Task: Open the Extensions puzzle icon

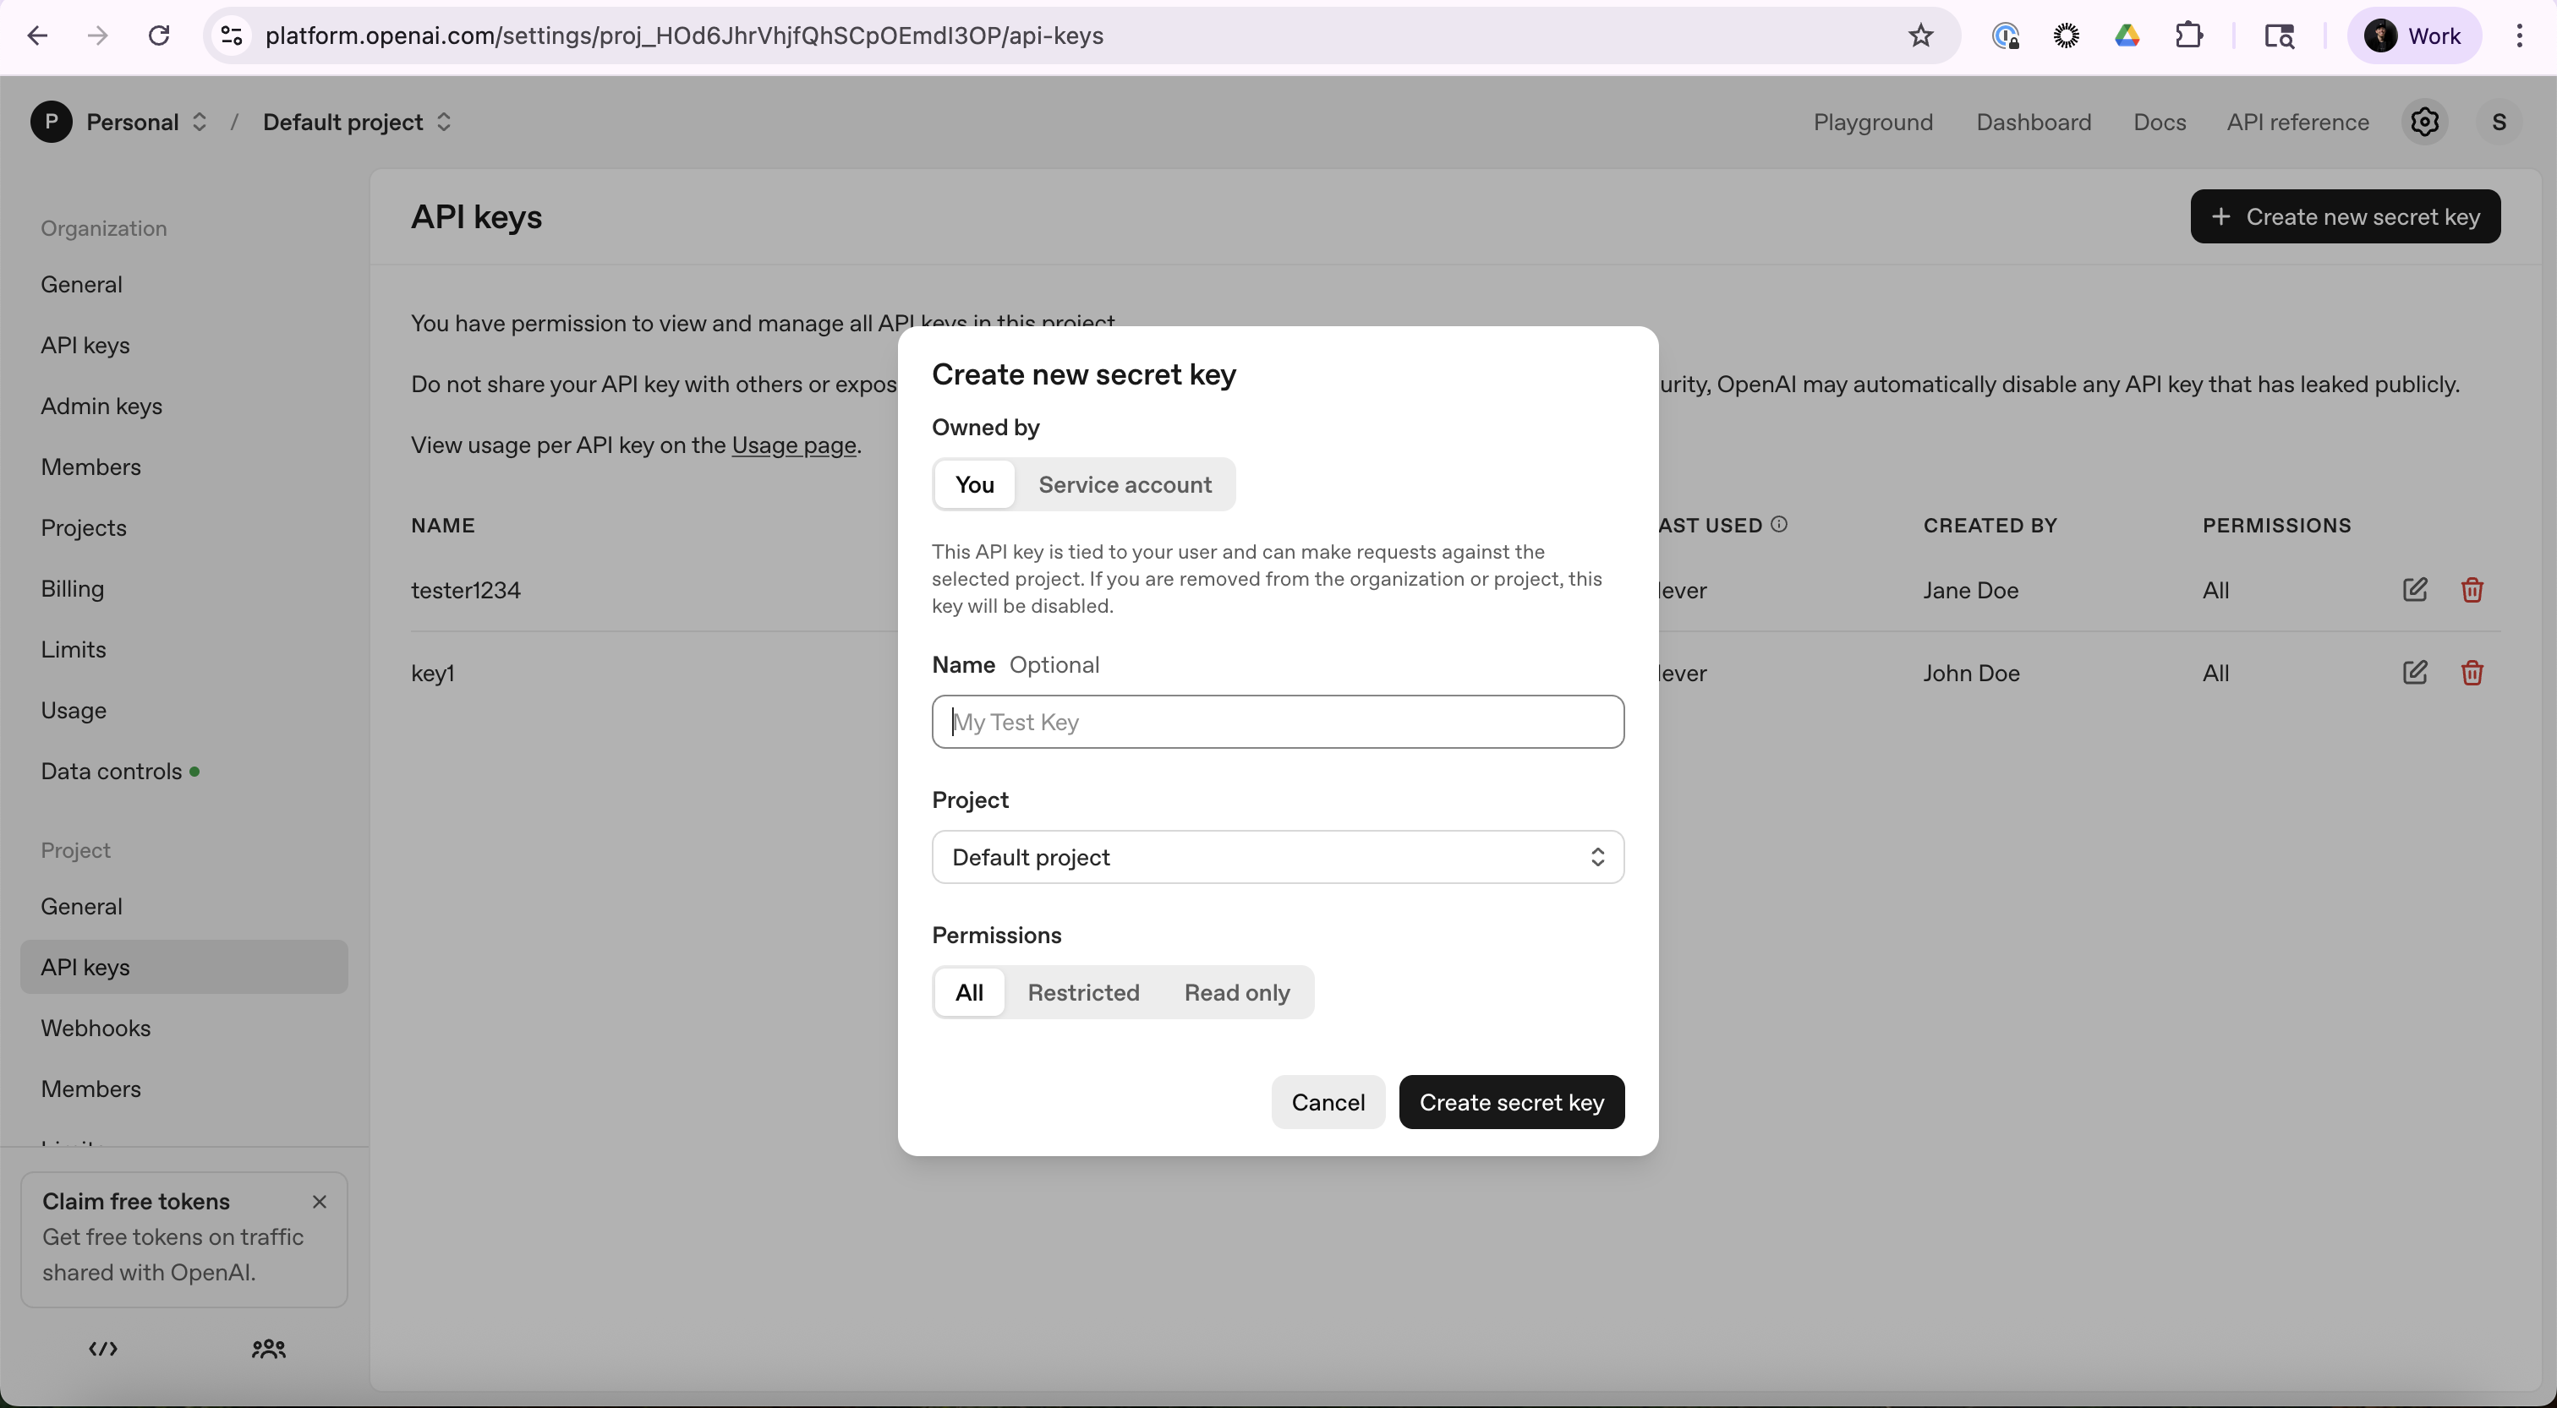Action: point(2188,35)
